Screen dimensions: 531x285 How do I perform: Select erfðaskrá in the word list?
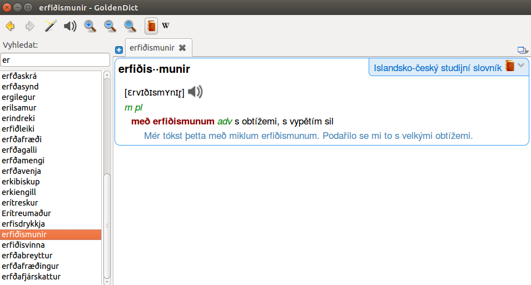click(51, 76)
